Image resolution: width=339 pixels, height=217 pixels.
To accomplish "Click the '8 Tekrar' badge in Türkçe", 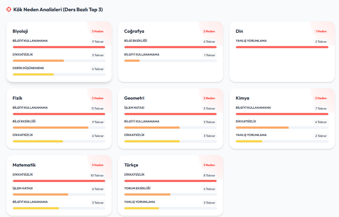I will tap(209, 175).
